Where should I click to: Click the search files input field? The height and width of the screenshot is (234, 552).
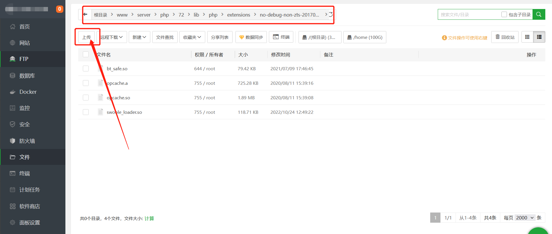pos(469,15)
